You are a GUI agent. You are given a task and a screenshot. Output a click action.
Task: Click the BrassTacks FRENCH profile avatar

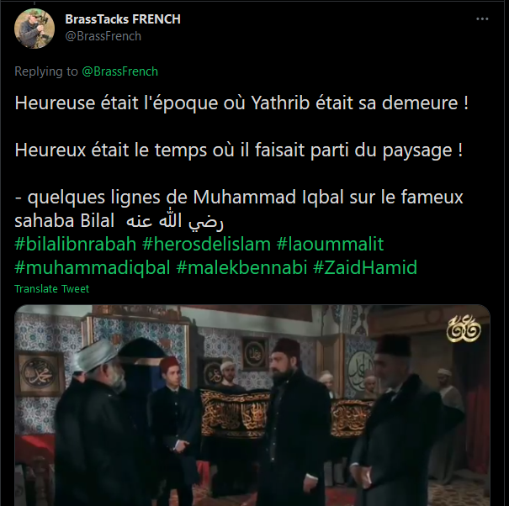pyautogui.click(x=34, y=29)
